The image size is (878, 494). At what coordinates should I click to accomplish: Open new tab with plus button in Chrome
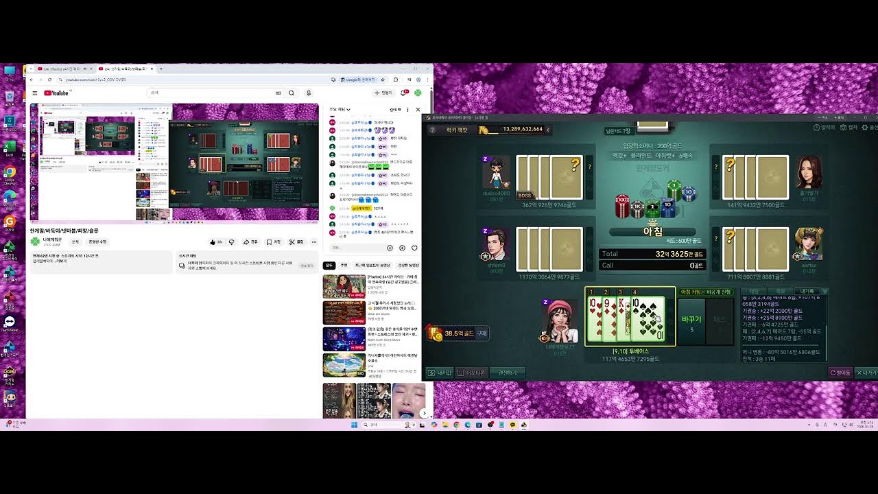[x=161, y=69]
